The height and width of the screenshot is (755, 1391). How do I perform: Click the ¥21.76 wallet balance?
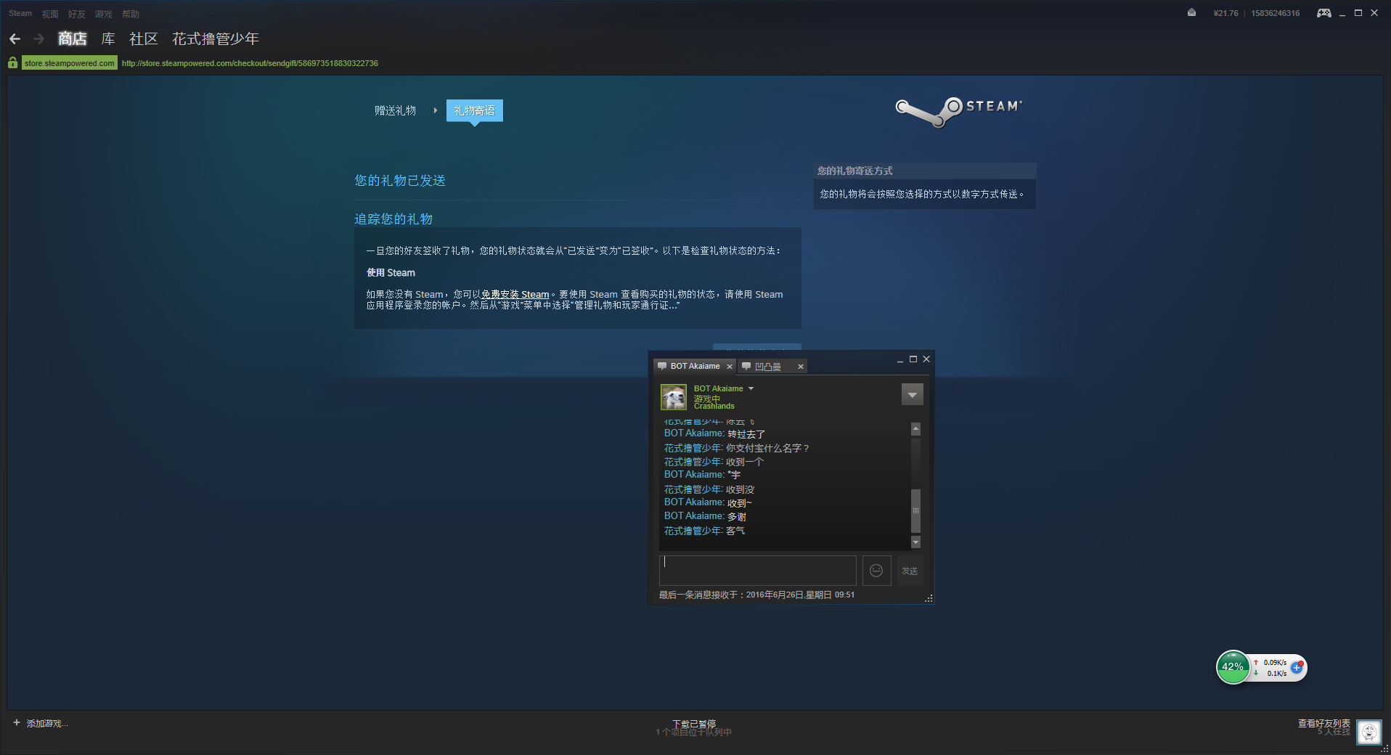tap(1225, 13)
